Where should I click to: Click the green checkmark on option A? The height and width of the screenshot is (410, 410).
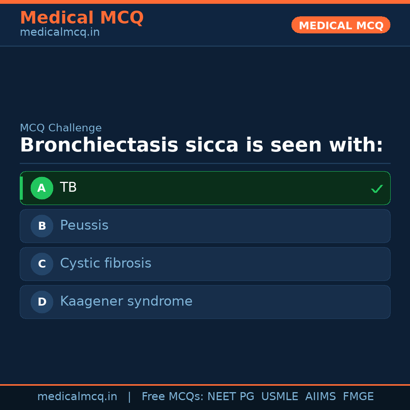(377, 189)
